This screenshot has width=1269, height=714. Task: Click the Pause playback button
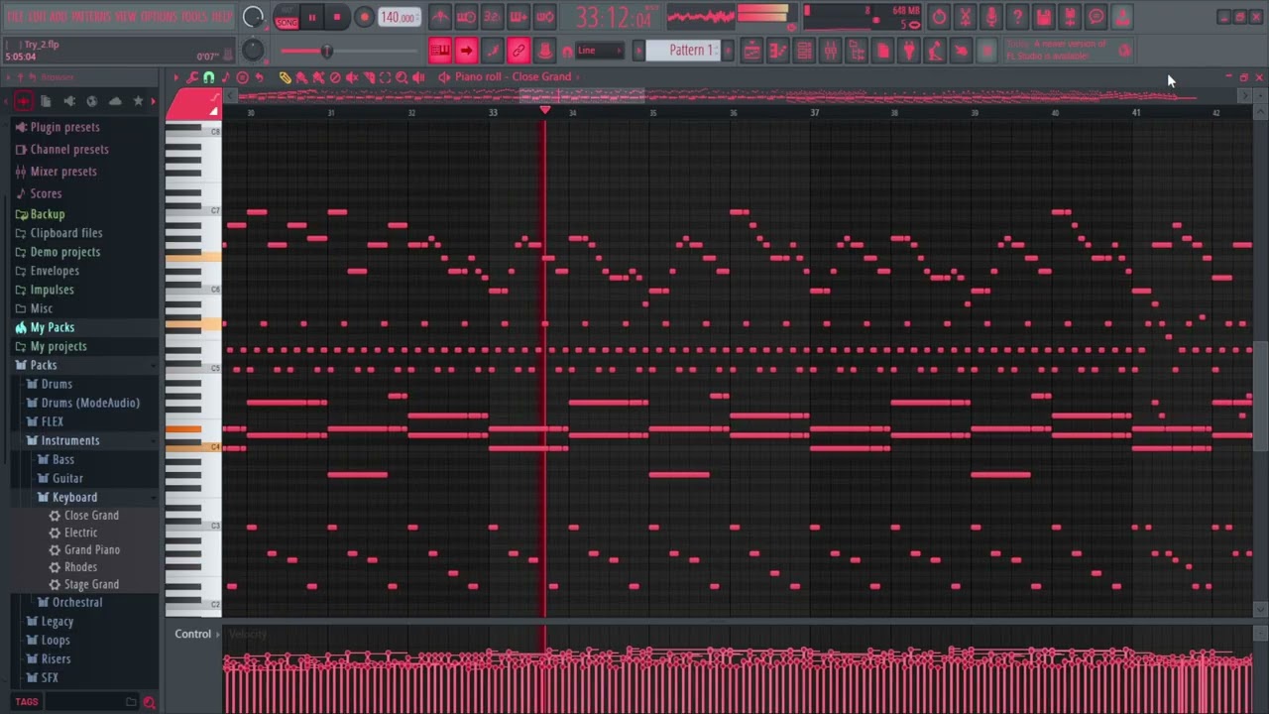[311, 17]
